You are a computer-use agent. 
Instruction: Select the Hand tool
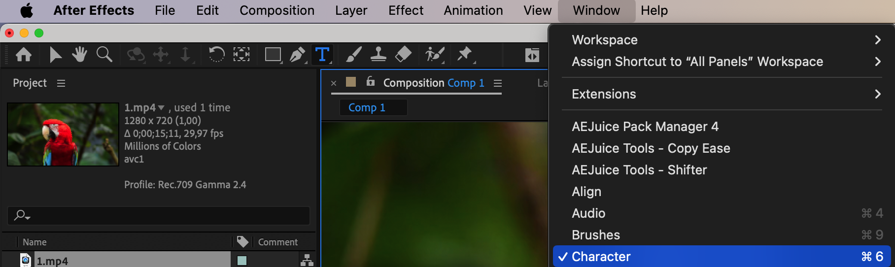79,54
